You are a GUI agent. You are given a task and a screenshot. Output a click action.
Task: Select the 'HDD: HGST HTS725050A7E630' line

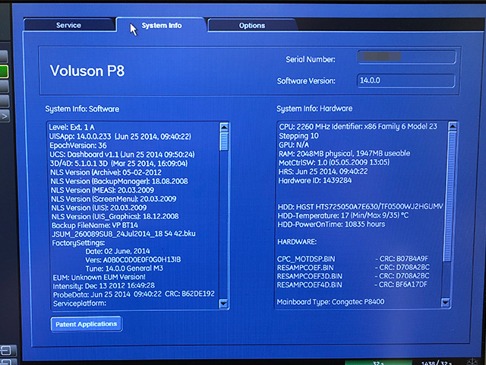pos(361,207)
